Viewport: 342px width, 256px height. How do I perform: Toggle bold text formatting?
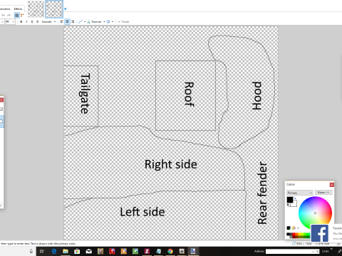[21, 21]
